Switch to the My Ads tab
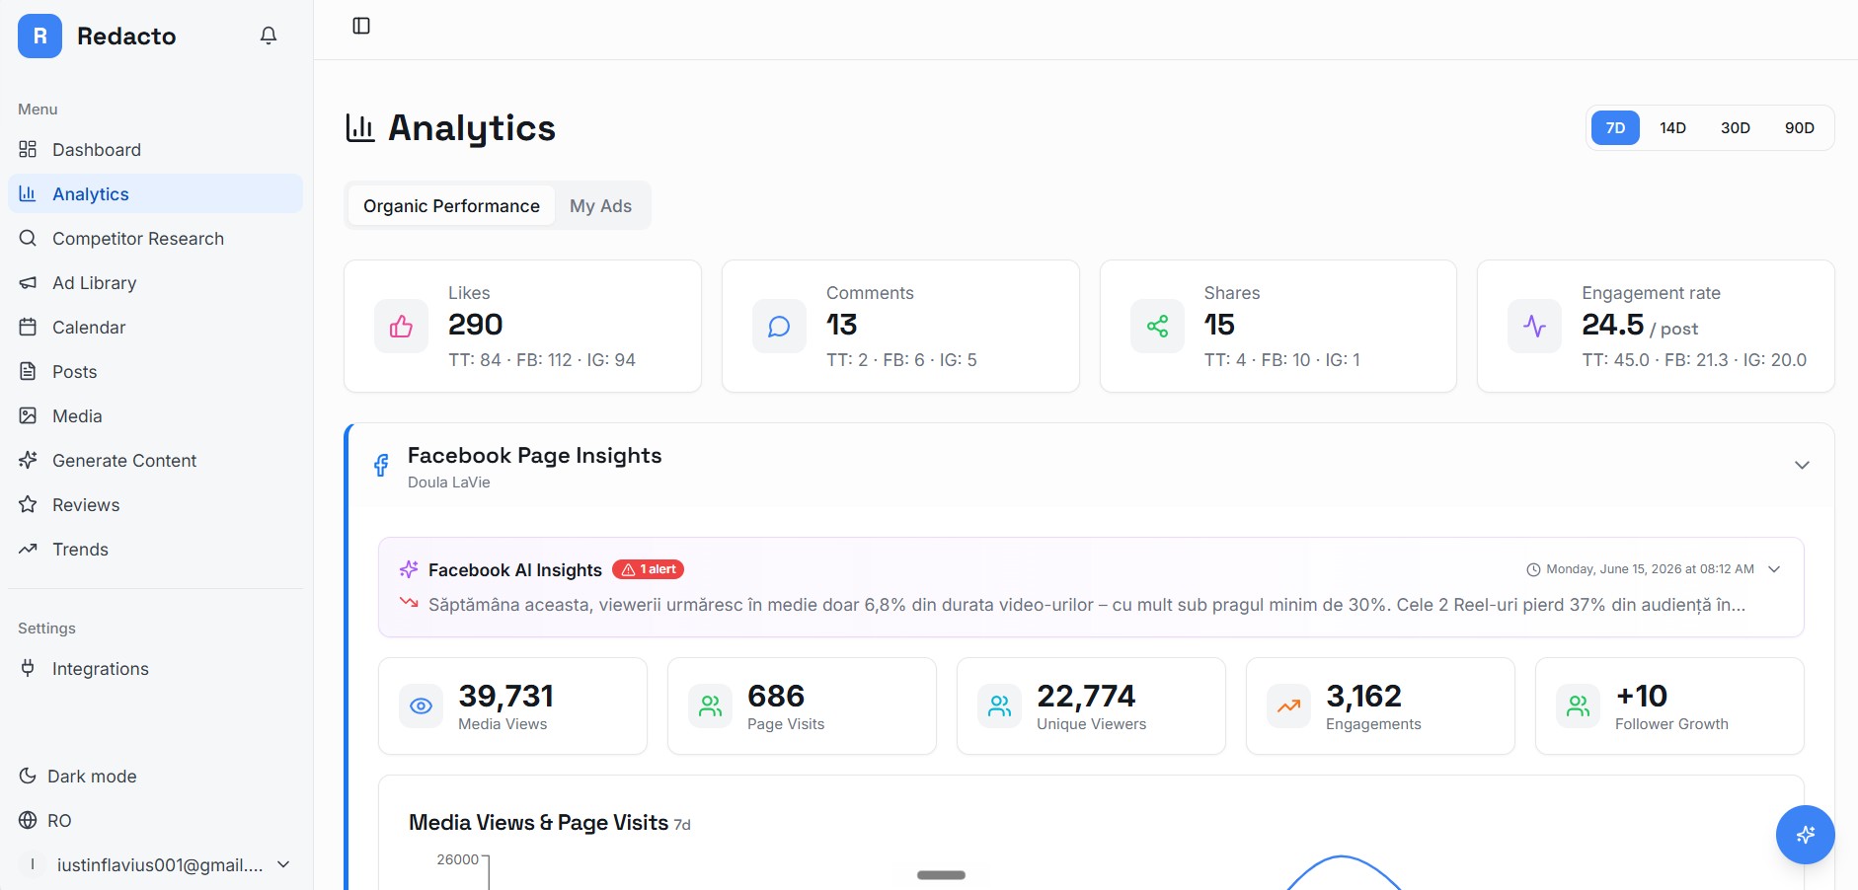The width and height of the screenshot is (1858, 890). point(600,206)
